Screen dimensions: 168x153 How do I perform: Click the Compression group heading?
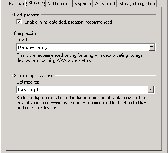[26, 33]
